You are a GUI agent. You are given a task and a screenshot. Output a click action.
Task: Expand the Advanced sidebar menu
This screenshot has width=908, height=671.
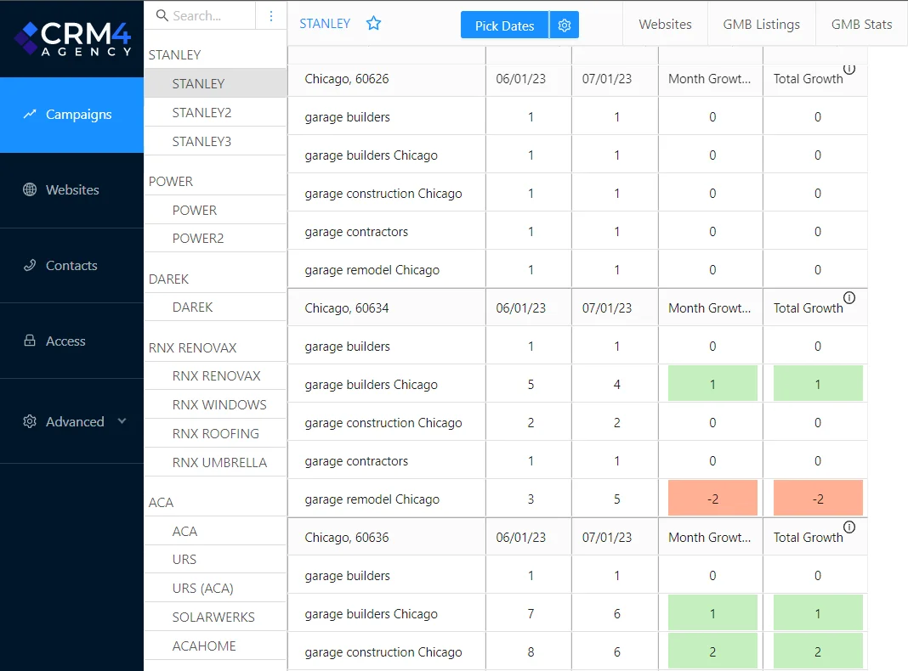(76, 421)
